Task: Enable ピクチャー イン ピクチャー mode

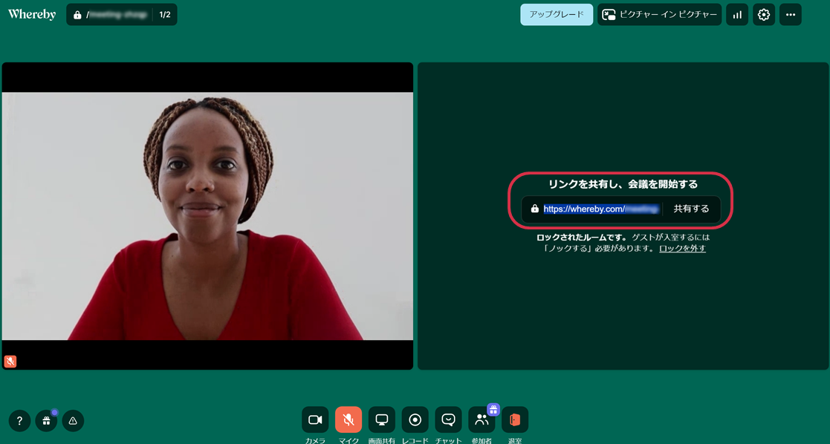Action: 659,15
